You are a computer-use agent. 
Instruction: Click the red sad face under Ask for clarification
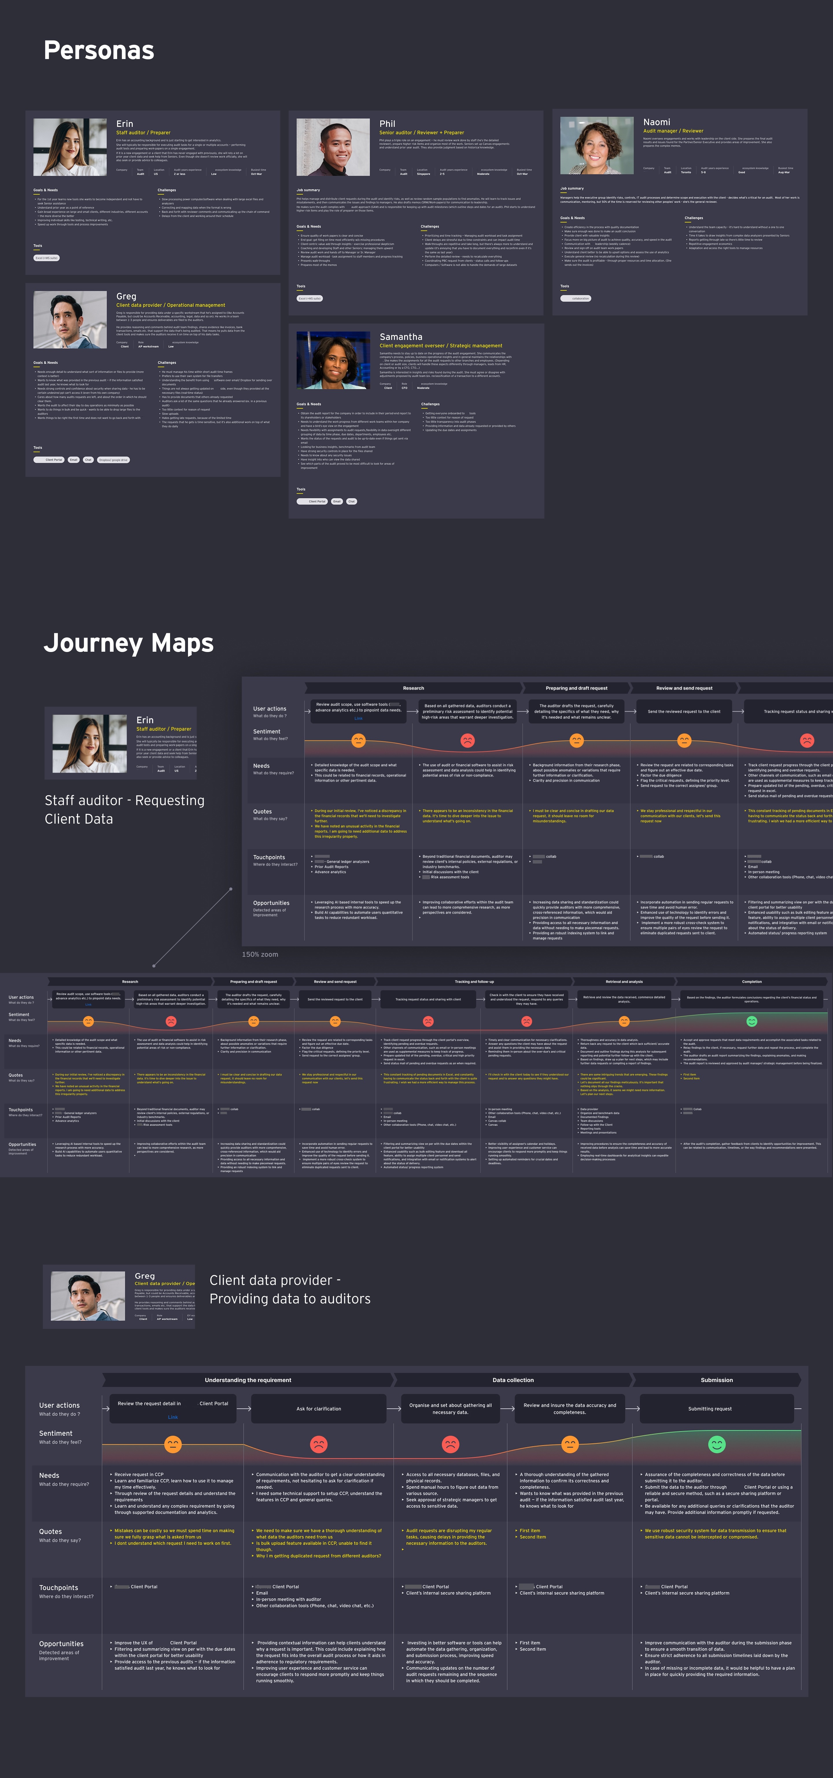coord(318,1444)
